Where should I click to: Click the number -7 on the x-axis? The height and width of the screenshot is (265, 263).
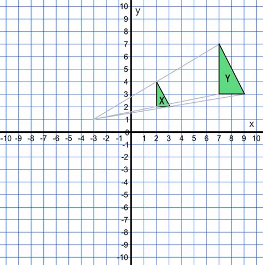click(43, 138)
